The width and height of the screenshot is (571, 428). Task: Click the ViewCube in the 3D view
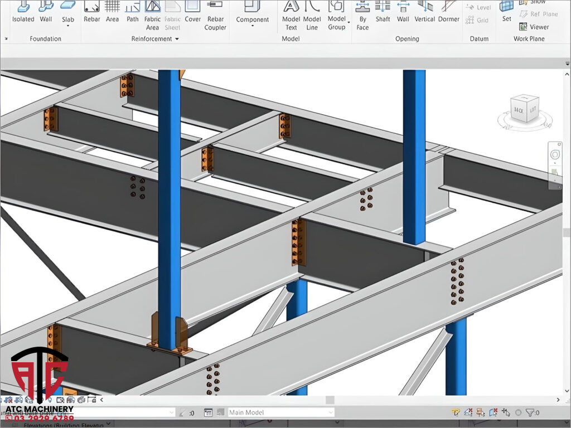(524, 110)
